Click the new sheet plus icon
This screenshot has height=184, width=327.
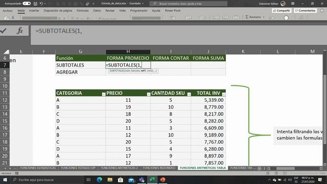tap(259, 168)
